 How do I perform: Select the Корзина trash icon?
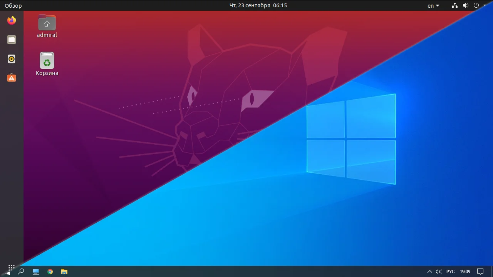(47, 64)
